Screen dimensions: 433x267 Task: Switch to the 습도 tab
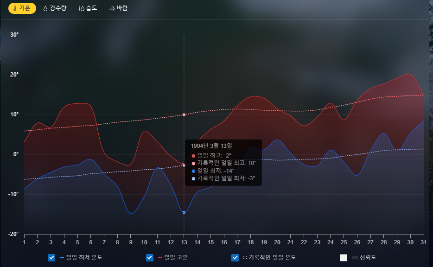(x=89, y=8)
